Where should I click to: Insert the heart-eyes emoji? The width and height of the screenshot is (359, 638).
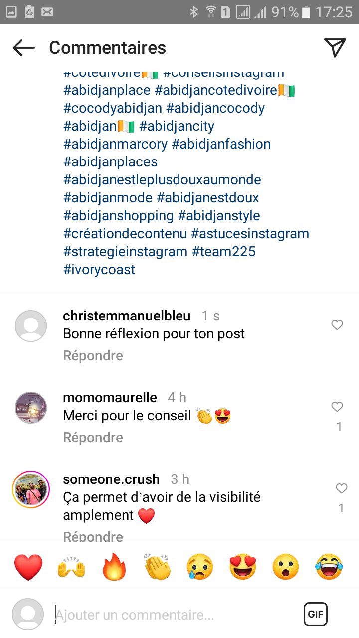[243, 567]
